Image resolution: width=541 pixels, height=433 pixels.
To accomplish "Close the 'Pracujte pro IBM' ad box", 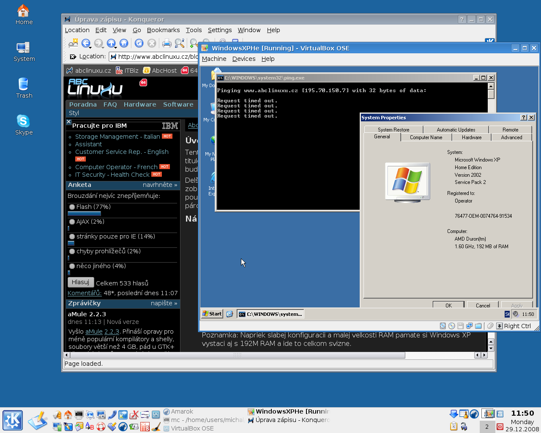I will pyautogui.click(x=69, y=122).
